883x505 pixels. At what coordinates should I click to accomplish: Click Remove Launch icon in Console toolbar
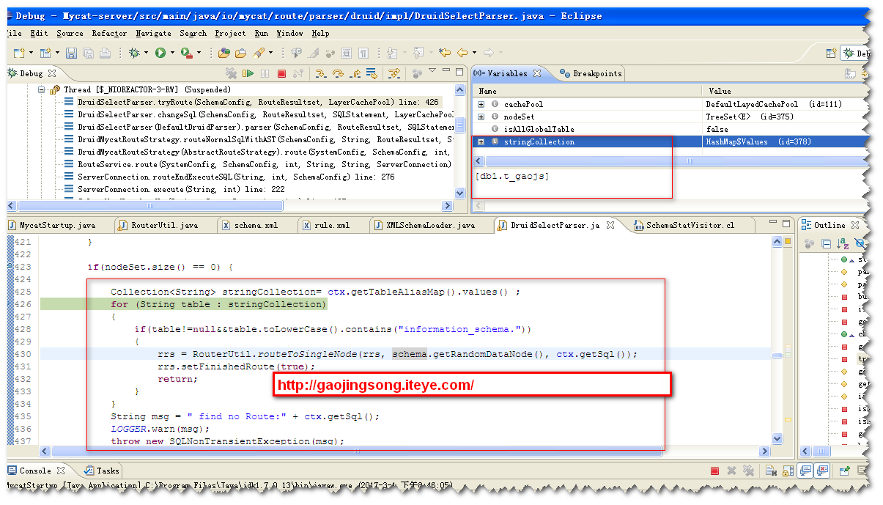(x=731, y=471)
